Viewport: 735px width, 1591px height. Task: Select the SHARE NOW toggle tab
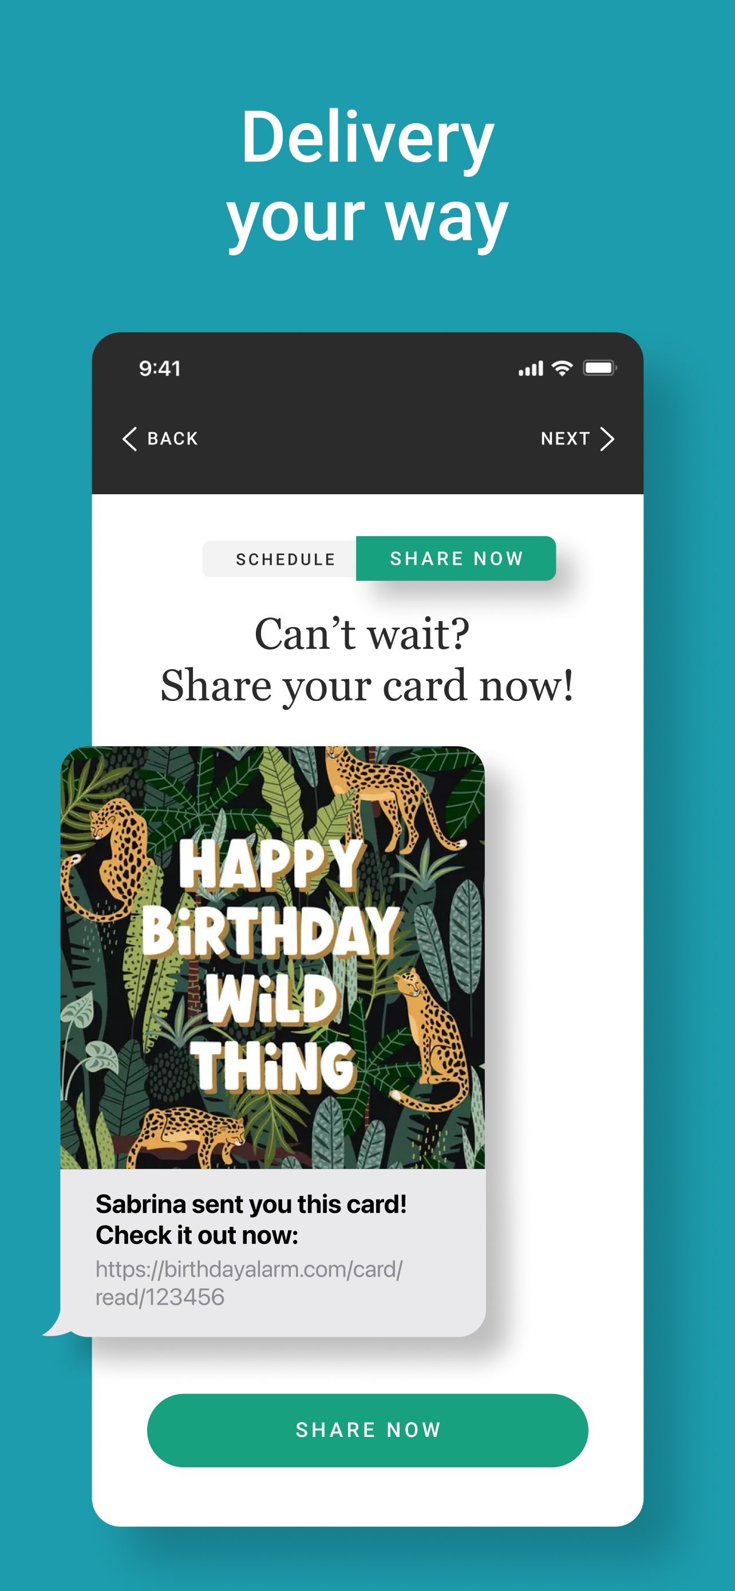[456, 558]
